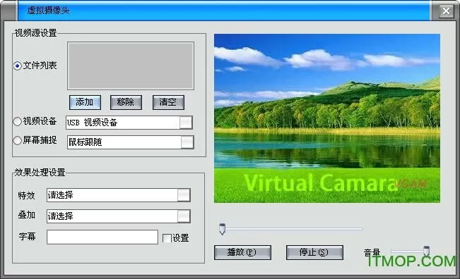
Task: Enable the 设置 checkbox beside 字幕
Action: (x=167, y=238)
